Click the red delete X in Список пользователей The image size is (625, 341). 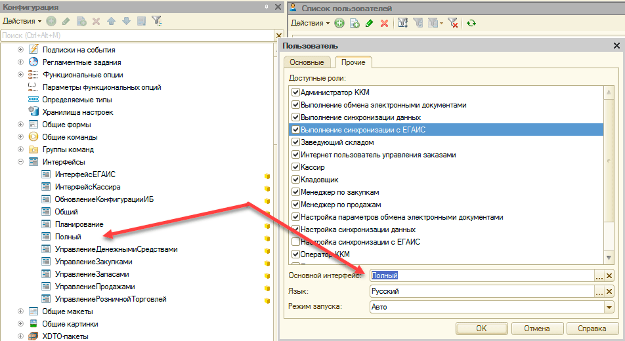click(384, 23)
